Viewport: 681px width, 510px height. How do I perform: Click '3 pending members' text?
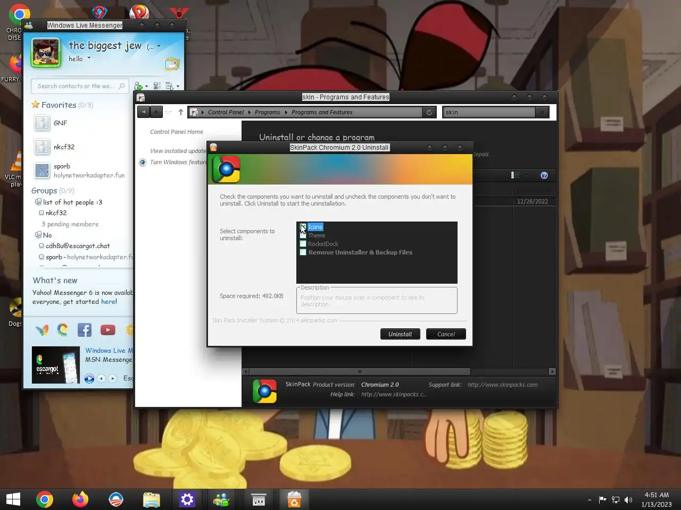[x=70, y=224]
